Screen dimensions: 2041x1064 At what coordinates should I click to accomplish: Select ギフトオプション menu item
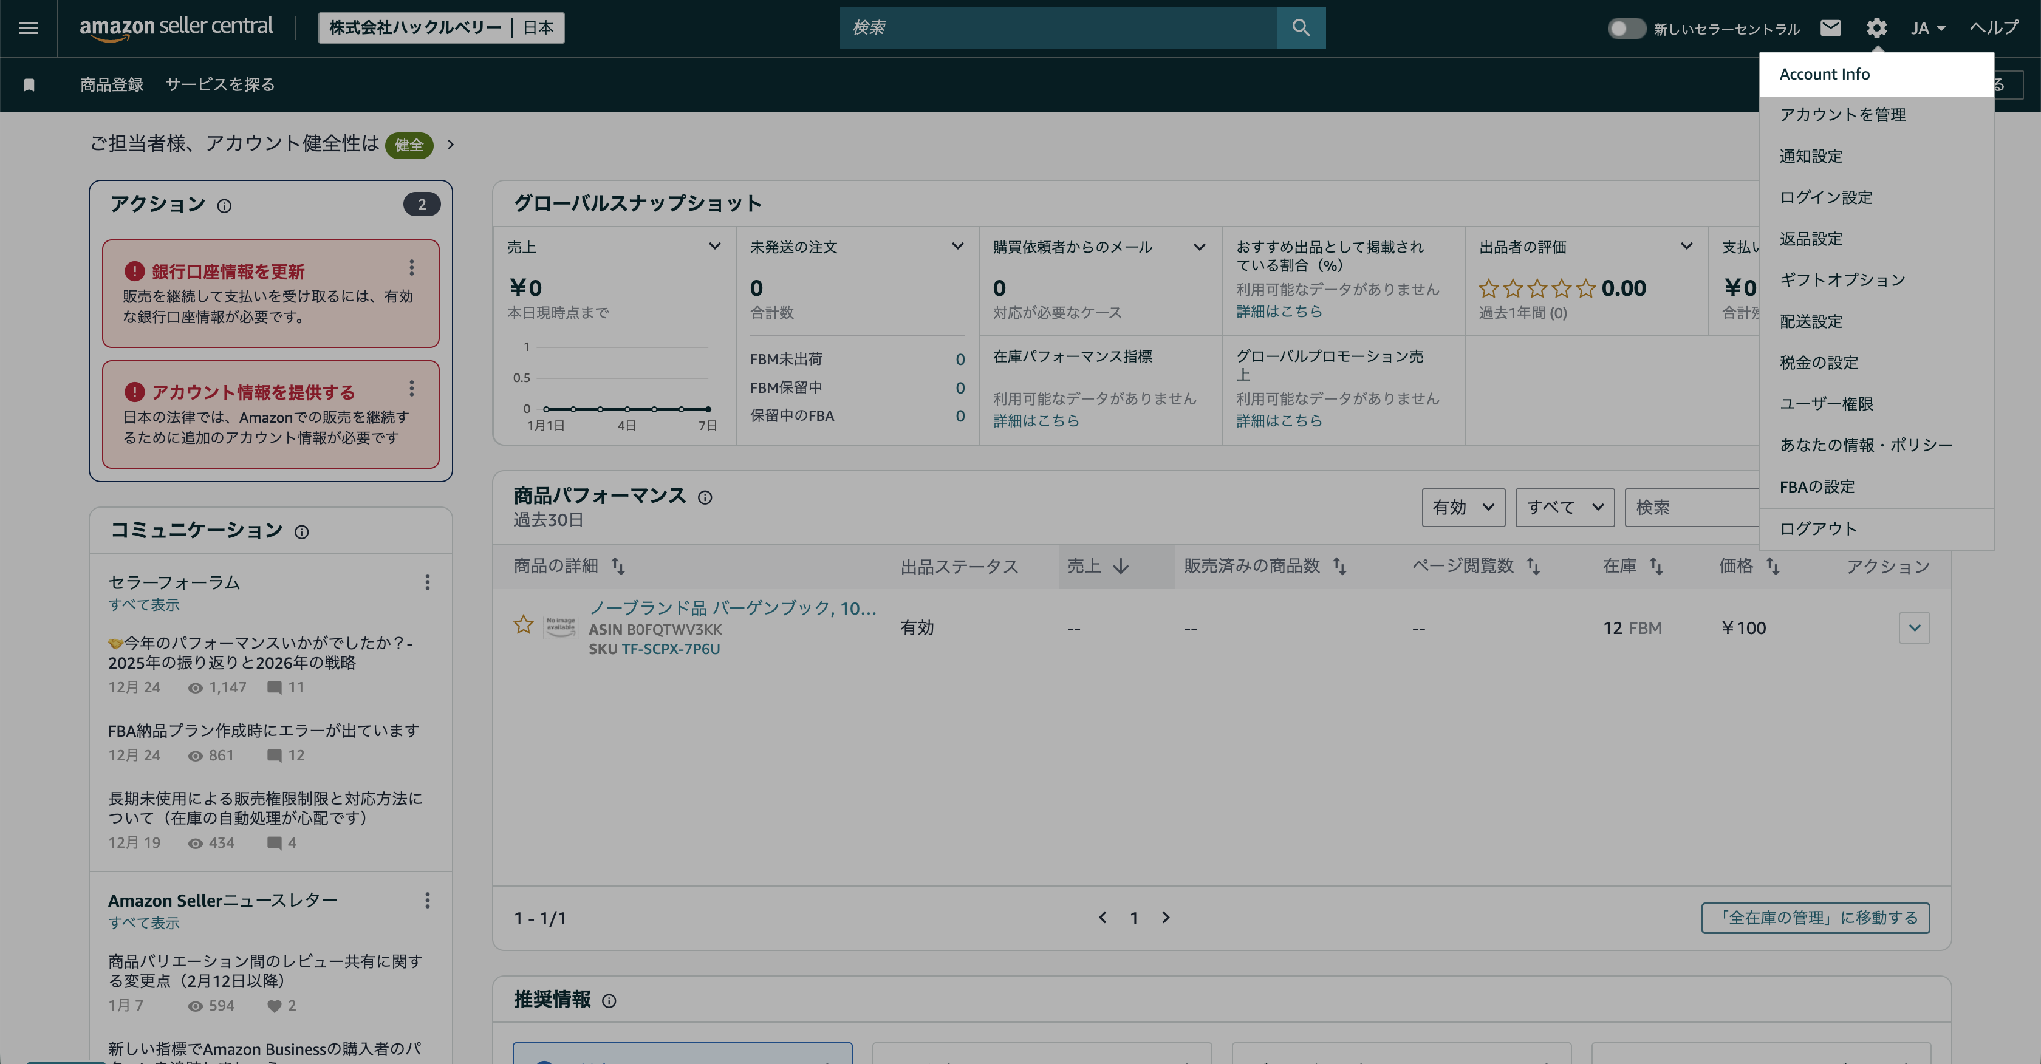pyautogui.click(x=1876, y=280)
